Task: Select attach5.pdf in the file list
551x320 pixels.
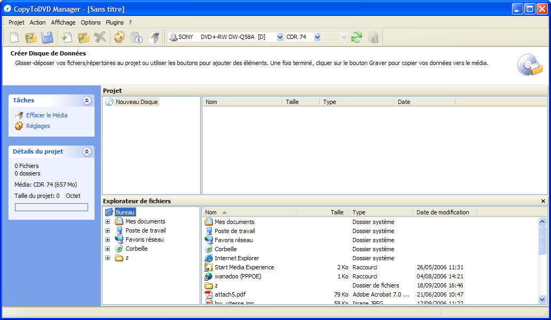Action: [230, 294]
